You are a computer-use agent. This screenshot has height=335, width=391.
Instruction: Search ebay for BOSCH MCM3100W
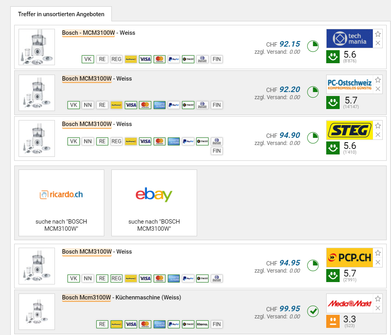click(154, 203)
